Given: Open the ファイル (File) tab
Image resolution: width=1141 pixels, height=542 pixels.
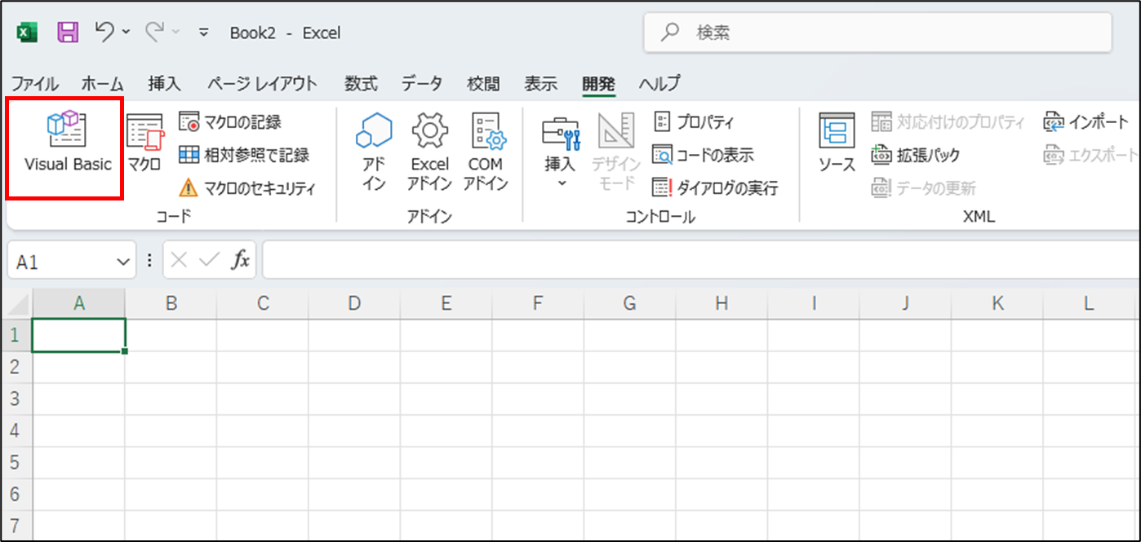Looking at the screenshot, I should (34, 83).
